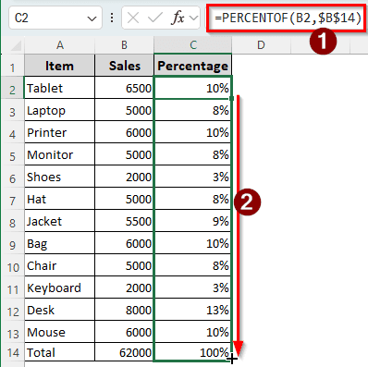Image resolution: width=368 pixels, height=367 pixels.
Task: Click the 8000 sales value for Desk
Action: (x=124, y=310)
